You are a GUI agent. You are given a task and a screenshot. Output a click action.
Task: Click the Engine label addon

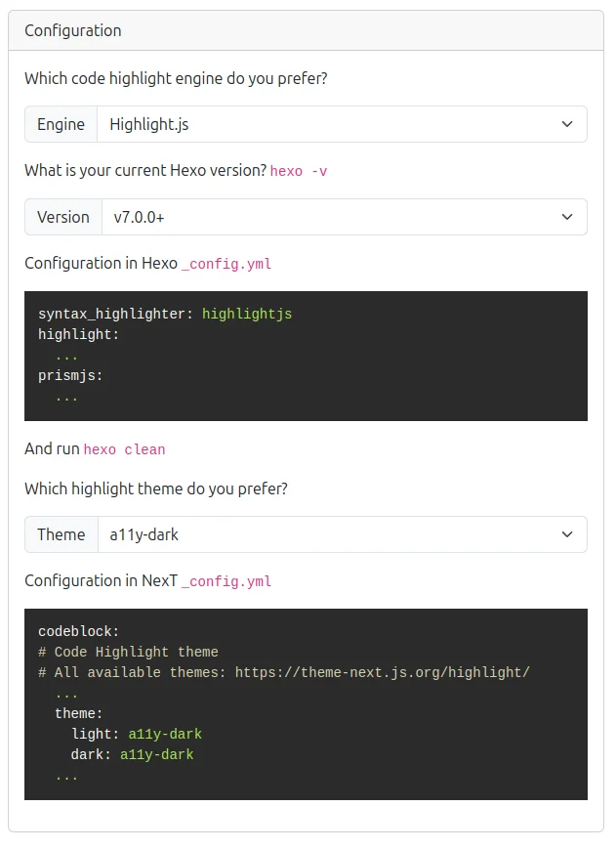[x=62, y=124]
